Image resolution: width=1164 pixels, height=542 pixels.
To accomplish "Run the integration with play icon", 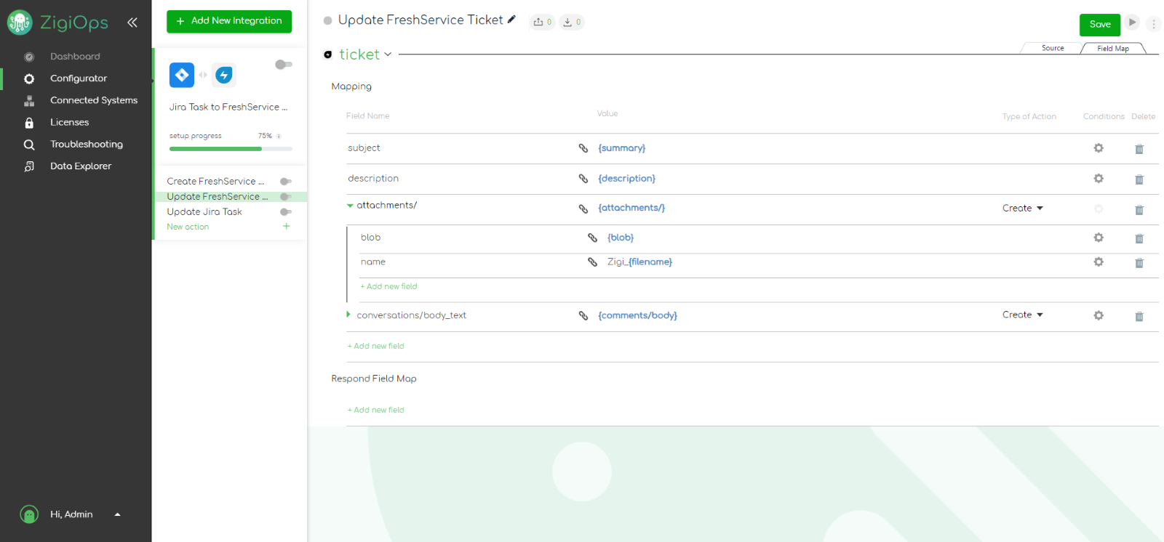I will coord(1132,23).
